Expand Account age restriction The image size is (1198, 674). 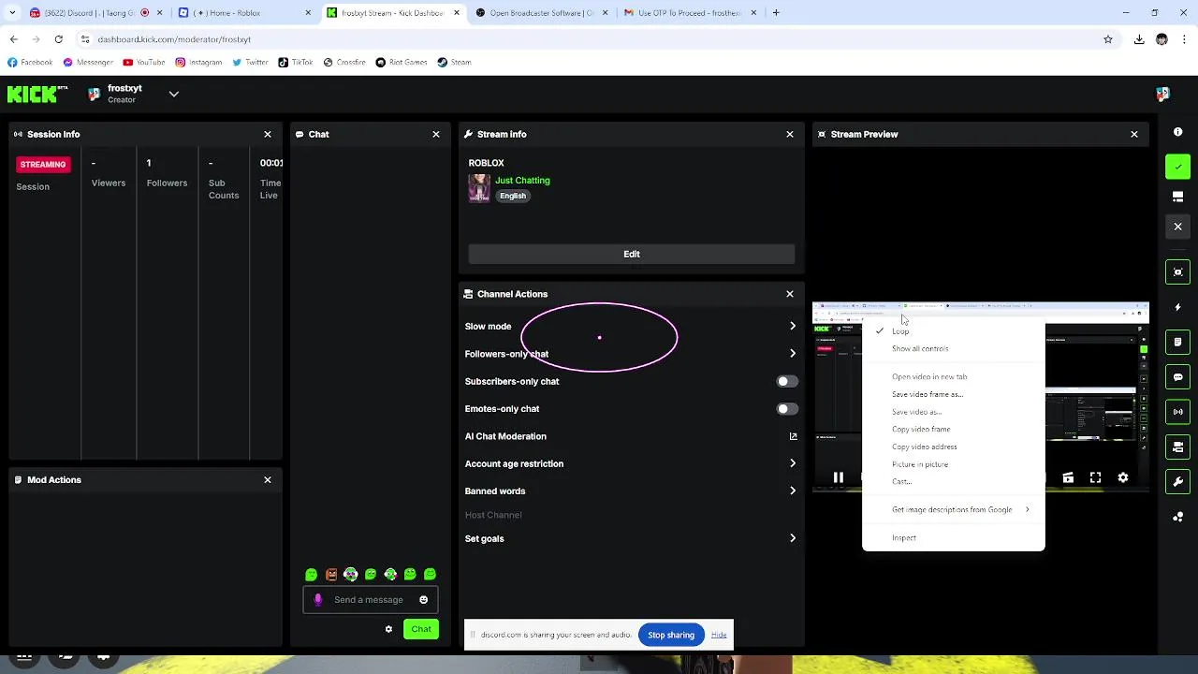(x=793, y=463)
